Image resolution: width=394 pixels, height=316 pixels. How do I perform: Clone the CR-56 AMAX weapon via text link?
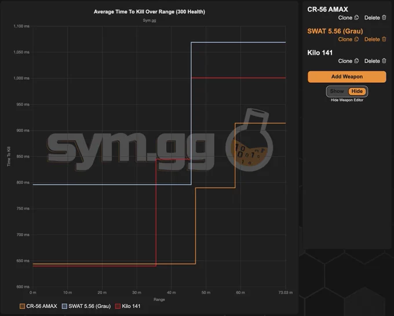point(345,18)
